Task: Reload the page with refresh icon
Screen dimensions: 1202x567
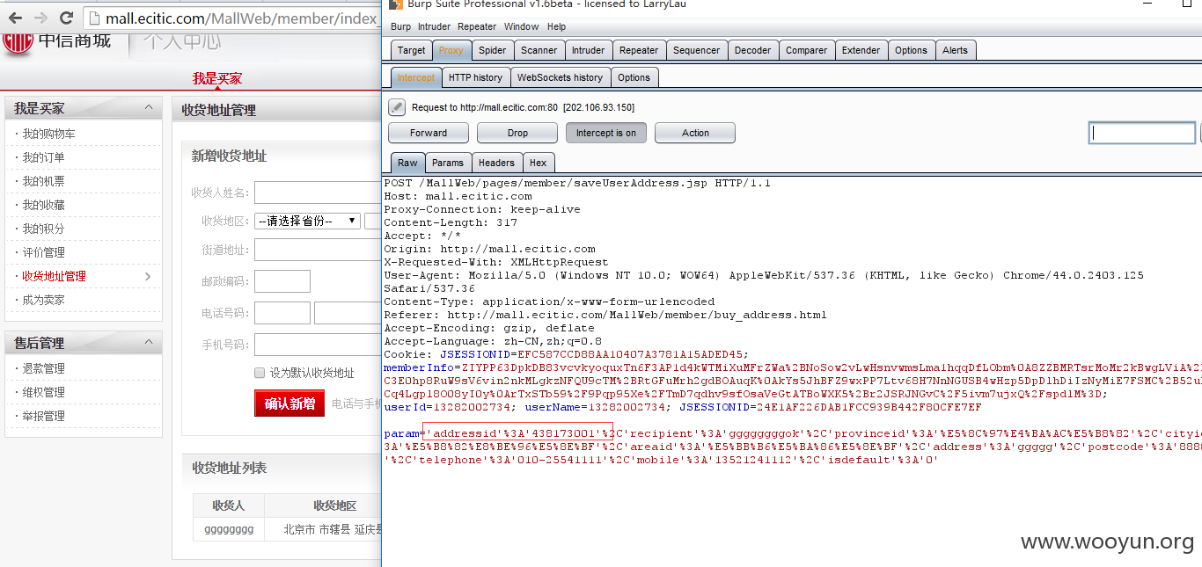Action: pos(66,18)
